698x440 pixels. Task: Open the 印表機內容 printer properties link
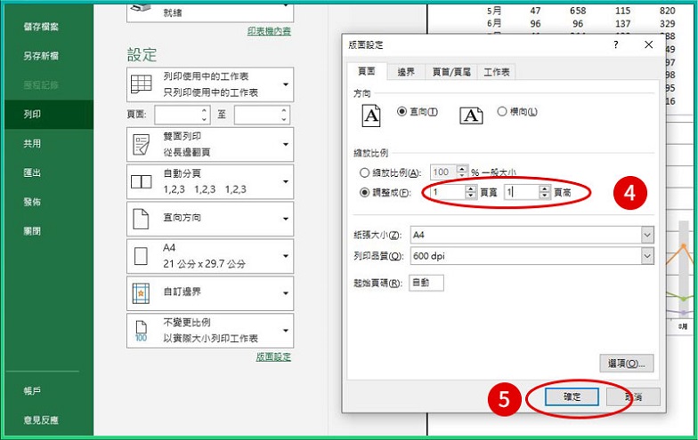(269, 31)
